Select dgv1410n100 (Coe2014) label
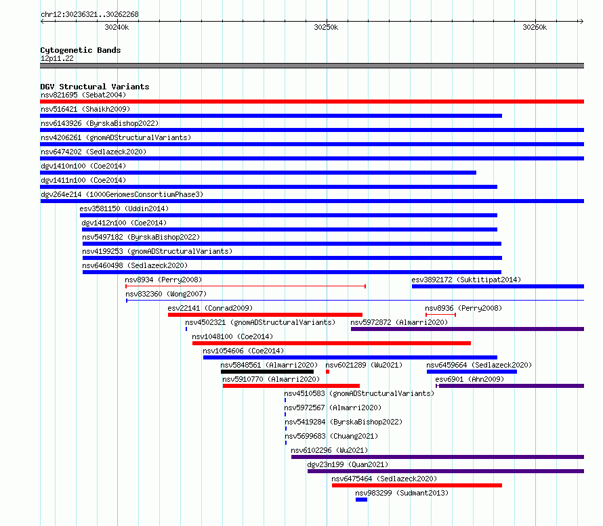Screen dimensions: 603x526 pyautogui.click(x=83, y=166)
